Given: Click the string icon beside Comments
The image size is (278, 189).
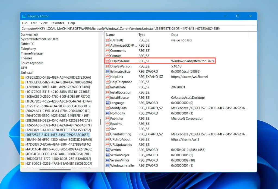Looking at the screenshot, I should point(108,50).
